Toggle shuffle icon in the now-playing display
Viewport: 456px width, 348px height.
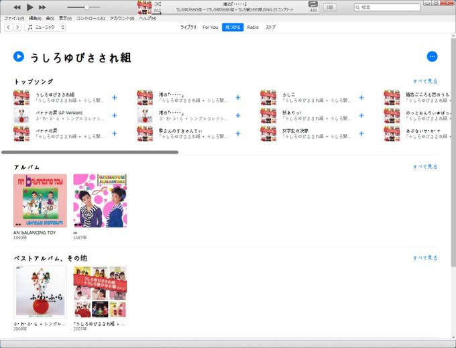click(158, 4)
